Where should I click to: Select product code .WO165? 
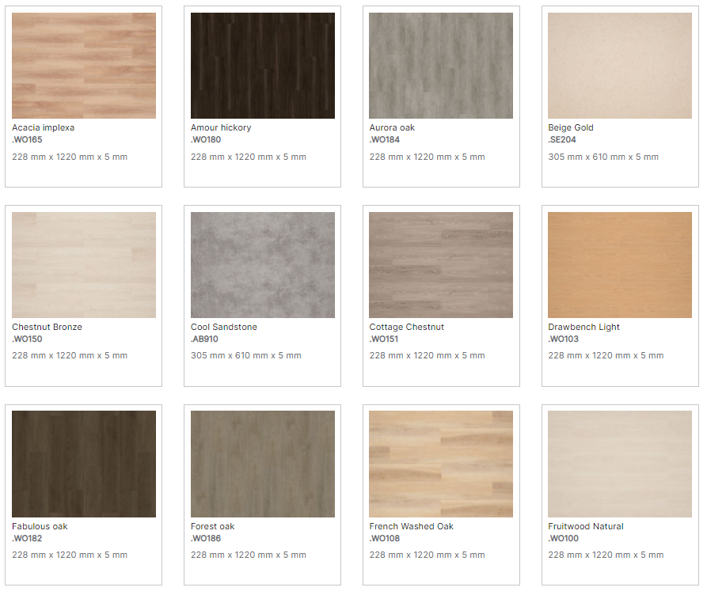click(27, 140)
